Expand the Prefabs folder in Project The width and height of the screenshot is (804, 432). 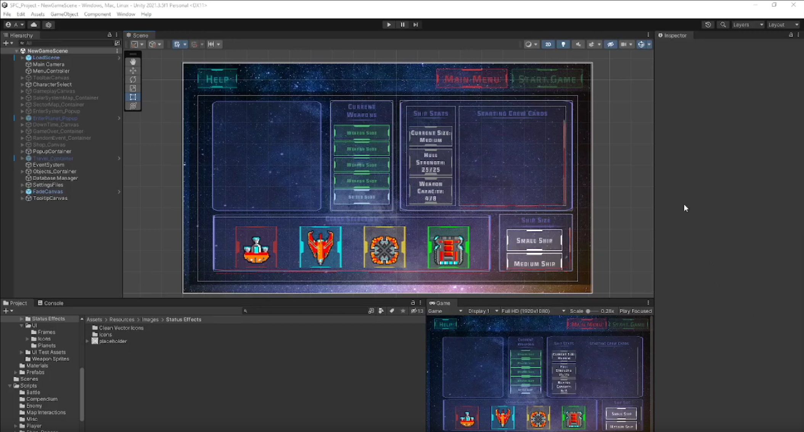tap(16, 372)
